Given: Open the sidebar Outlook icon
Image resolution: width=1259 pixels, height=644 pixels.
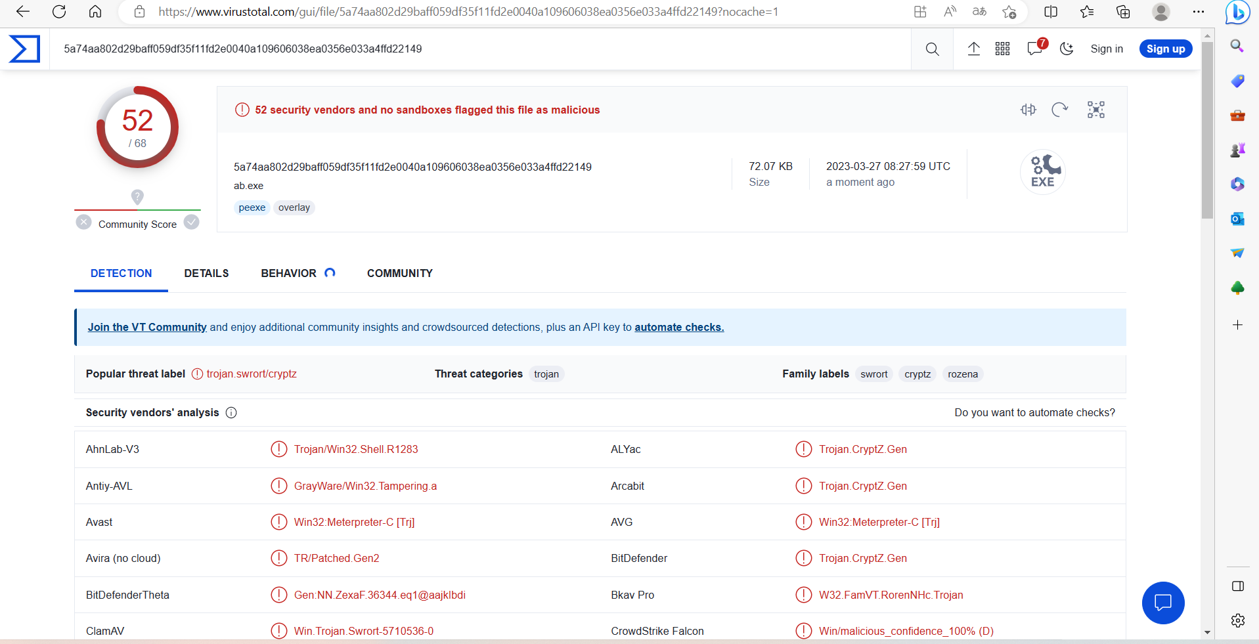Looking at the screenshot, I should coord(1237,219).
